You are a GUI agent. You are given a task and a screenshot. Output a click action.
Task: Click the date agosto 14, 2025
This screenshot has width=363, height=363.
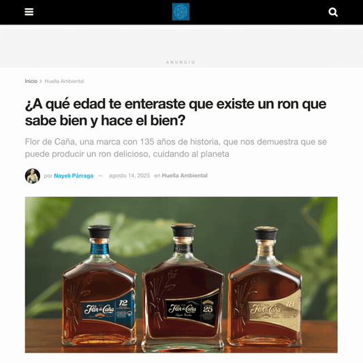pos(129,176)
